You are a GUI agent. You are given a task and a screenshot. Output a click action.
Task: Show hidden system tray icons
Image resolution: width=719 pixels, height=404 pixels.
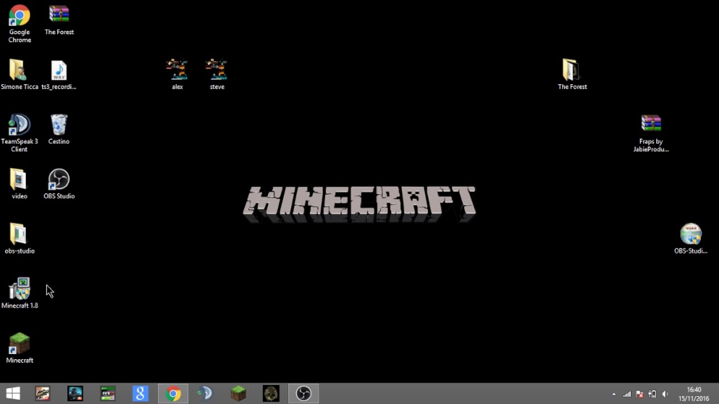coord(613,394)
